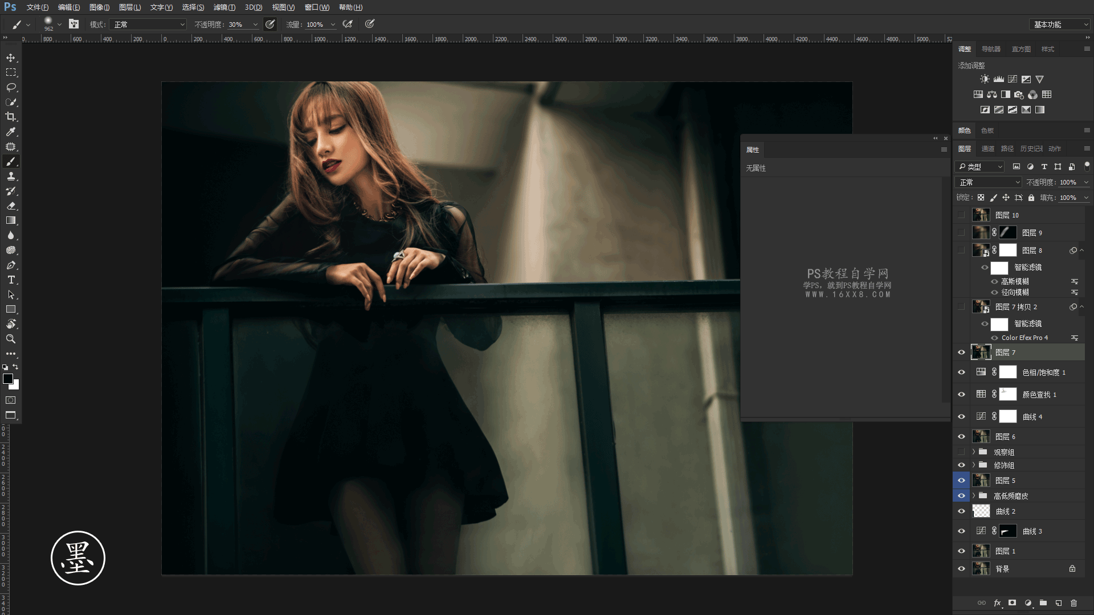Image resolution: width=1094 pixels, height=615 pixels.
Task: Click the layer opacity 100% field
Action: click(x=1068, y=182)
